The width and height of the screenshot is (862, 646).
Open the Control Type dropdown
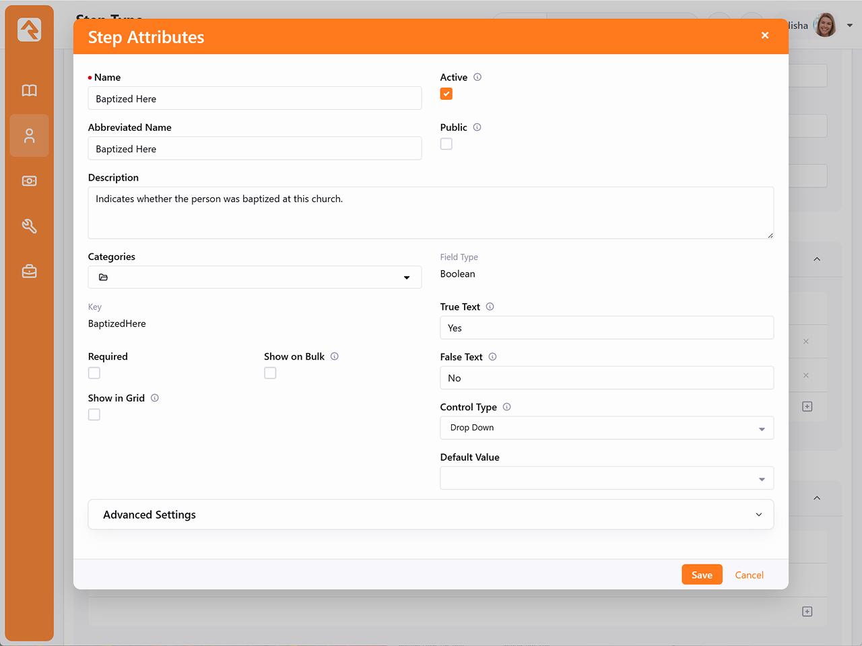(606, 428)
